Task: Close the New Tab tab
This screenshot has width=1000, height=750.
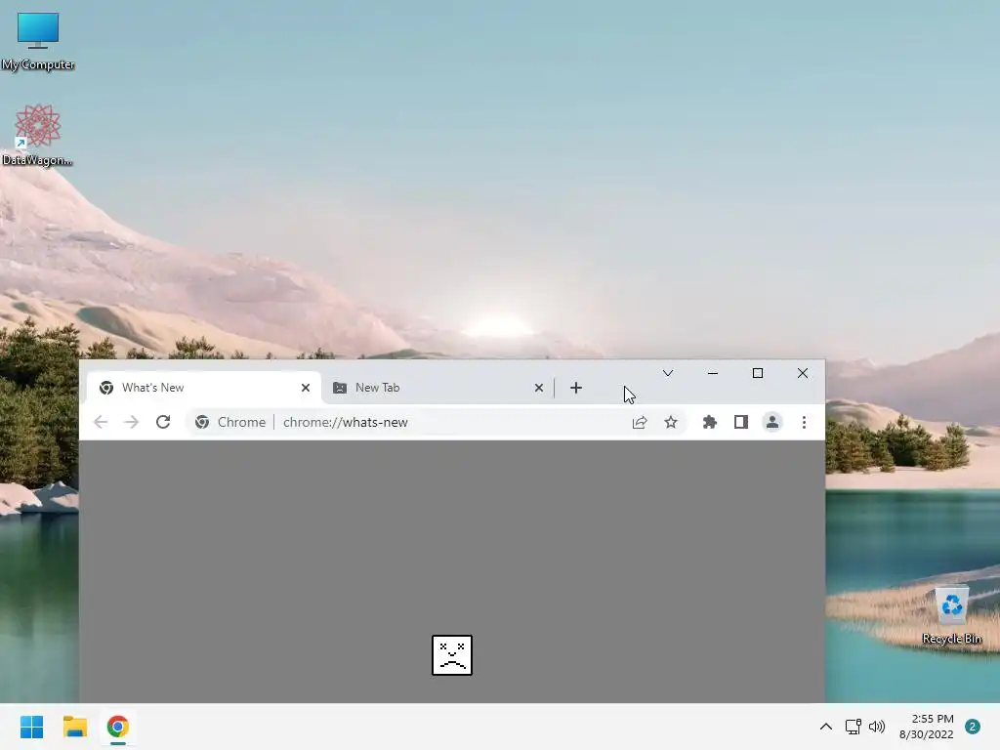Action: click(x=539, y=388)
